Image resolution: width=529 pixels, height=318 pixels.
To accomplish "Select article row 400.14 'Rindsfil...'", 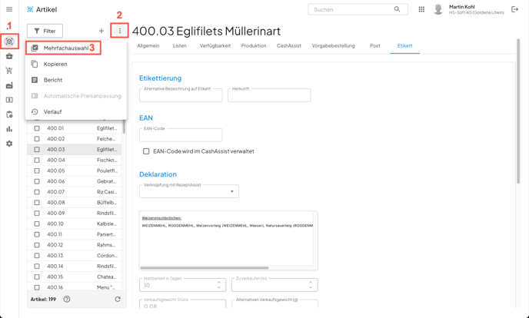I will pos(75,266).
